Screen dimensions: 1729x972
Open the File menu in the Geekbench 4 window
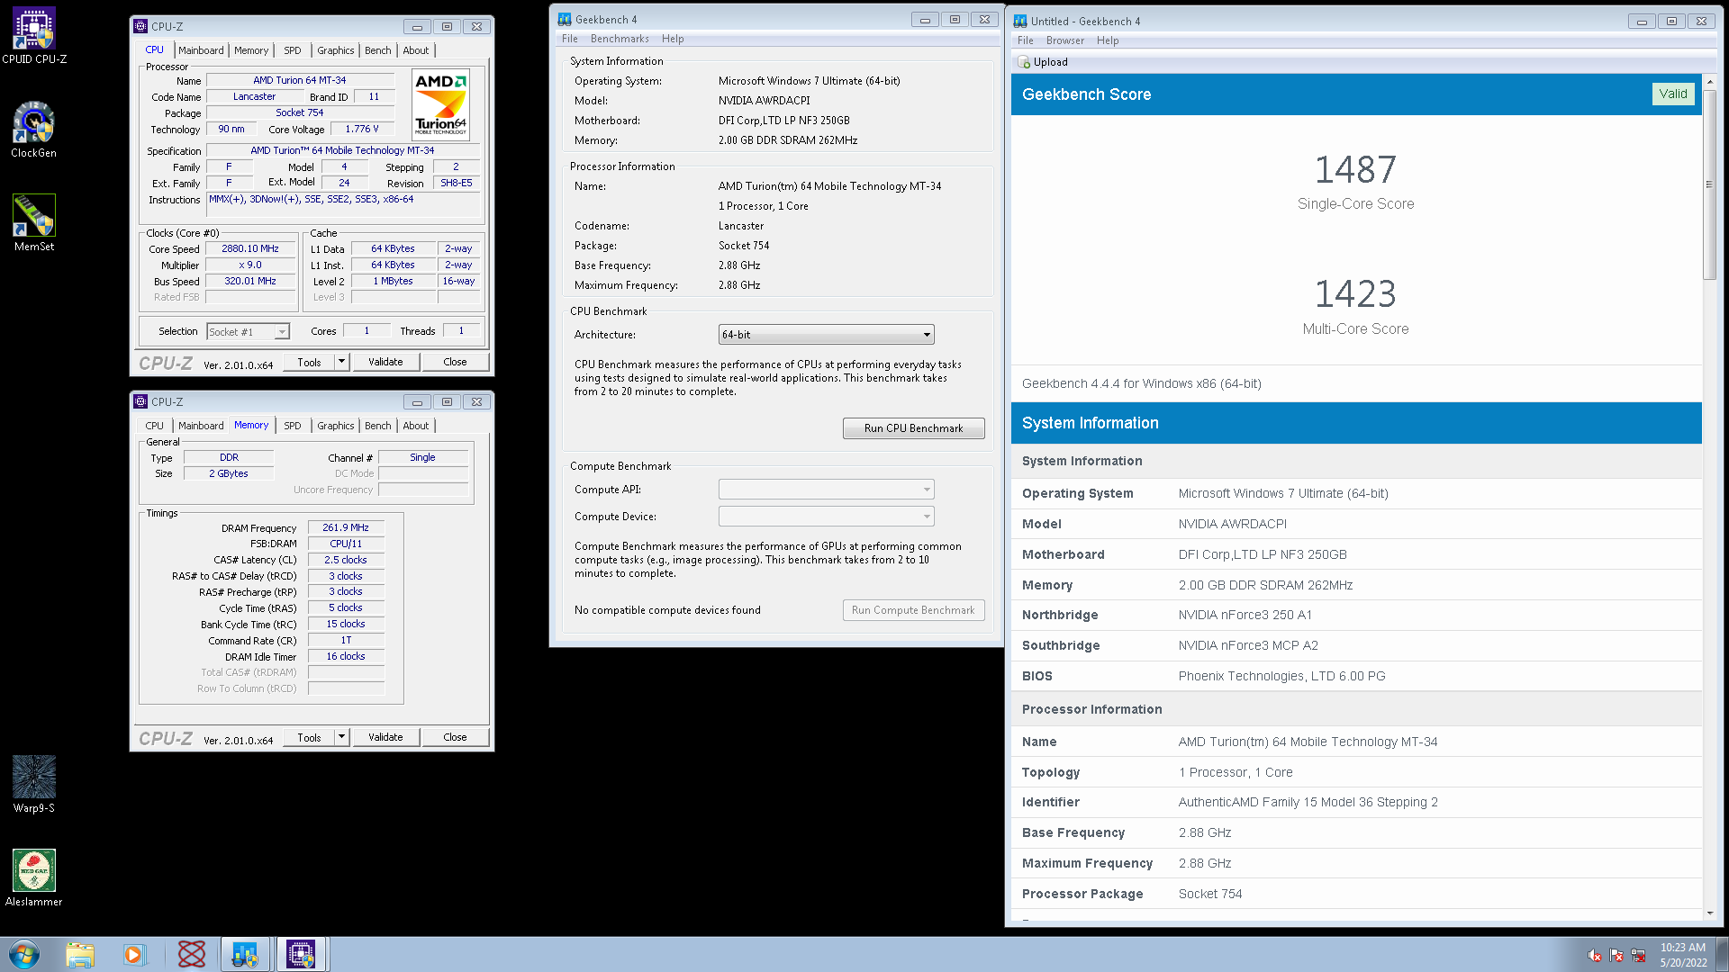[x=570, y=39]
